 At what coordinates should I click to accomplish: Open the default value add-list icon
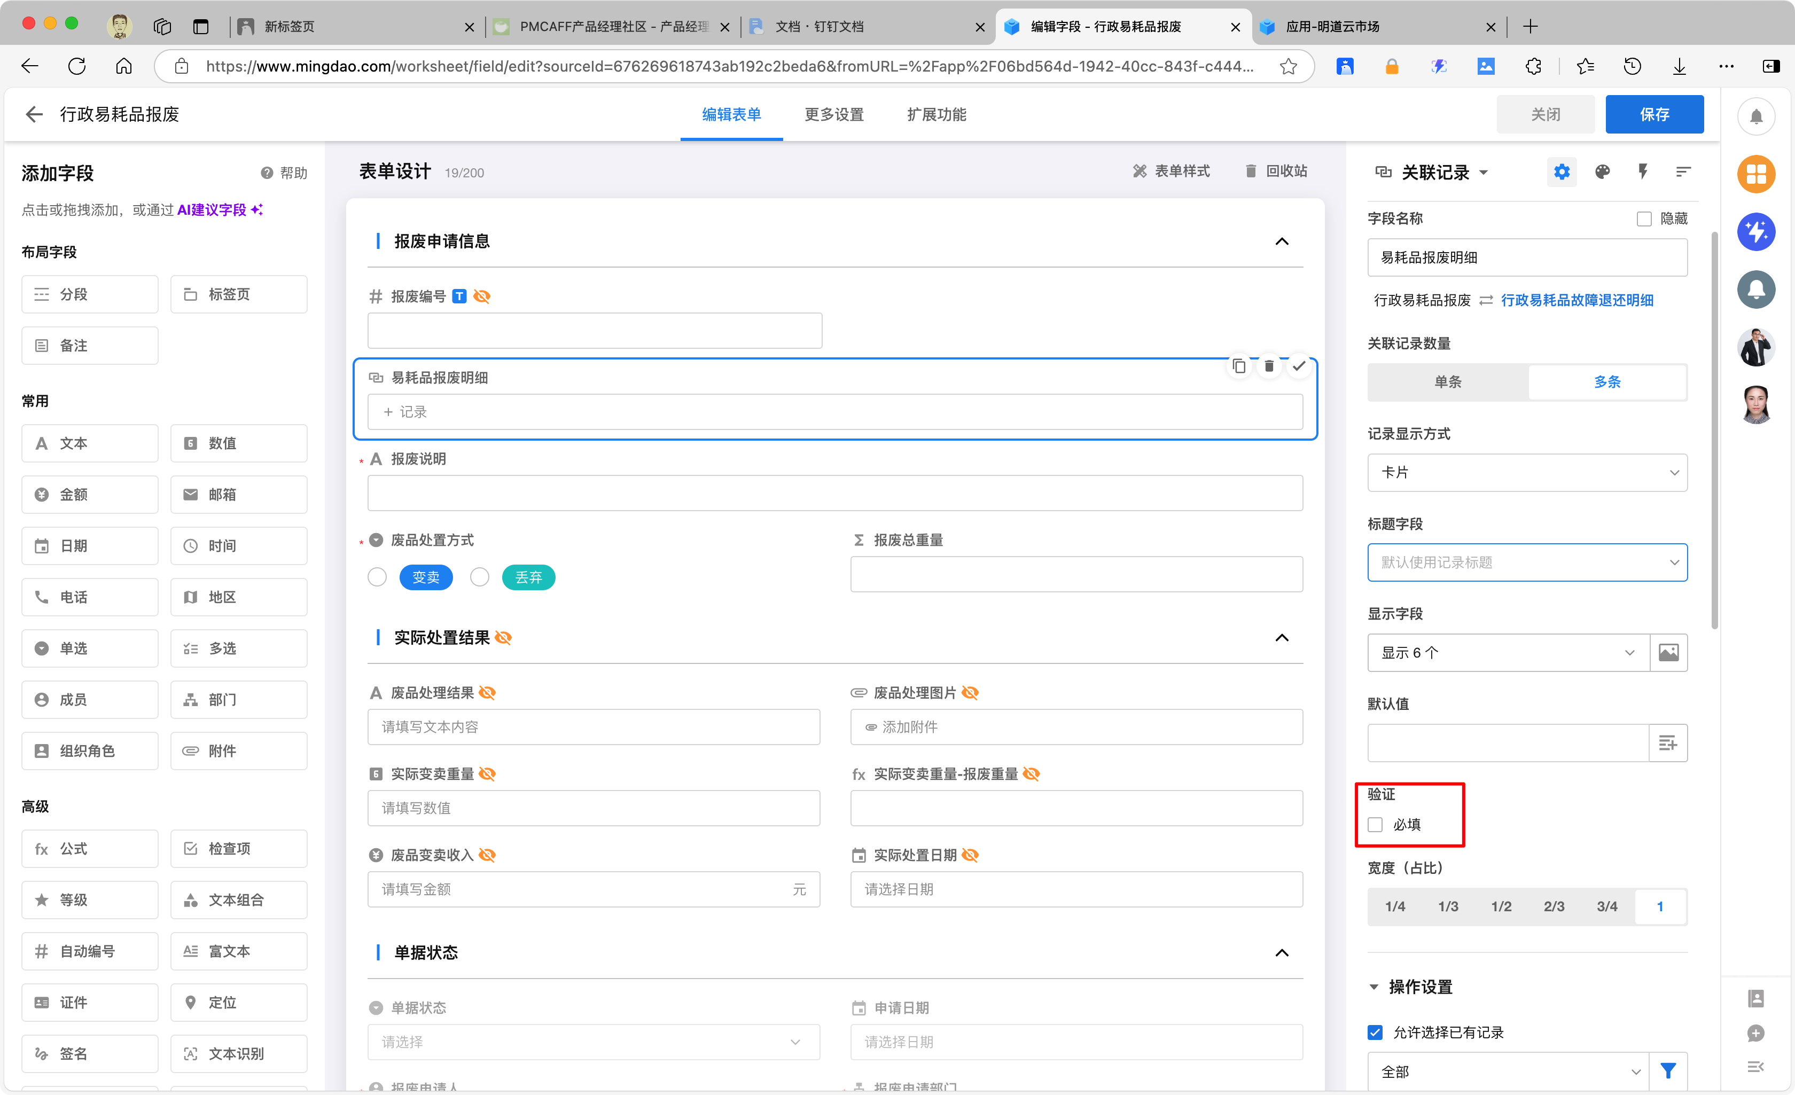[1667, 742]
